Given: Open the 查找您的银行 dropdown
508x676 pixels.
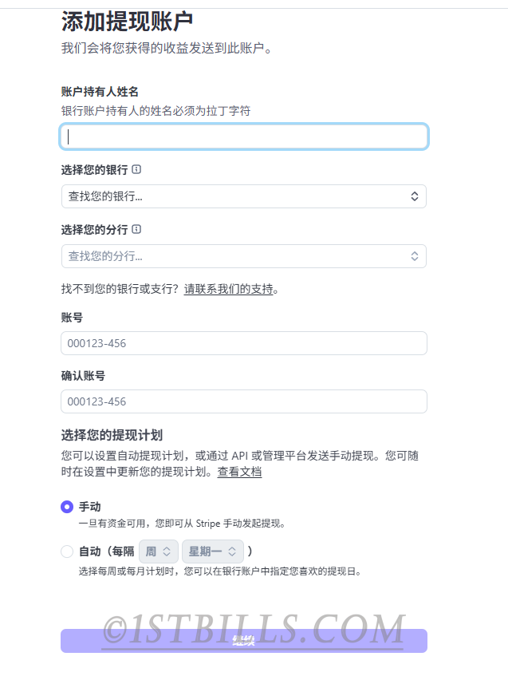Looking at the screenshot, I should coord(243,196).
